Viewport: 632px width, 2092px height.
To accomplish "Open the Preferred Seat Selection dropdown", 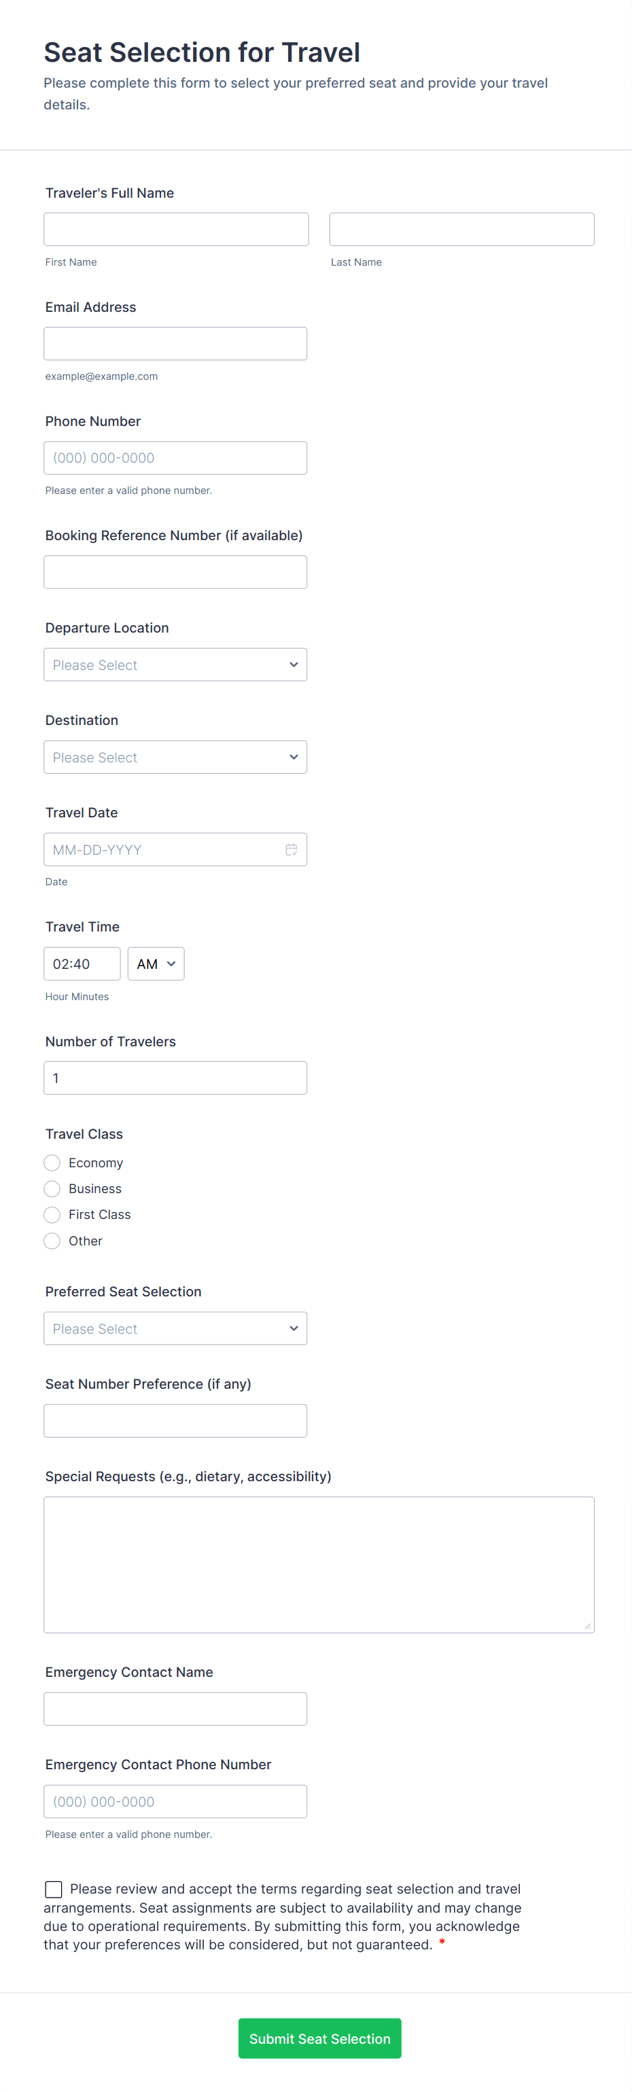I will [175, 1328].
